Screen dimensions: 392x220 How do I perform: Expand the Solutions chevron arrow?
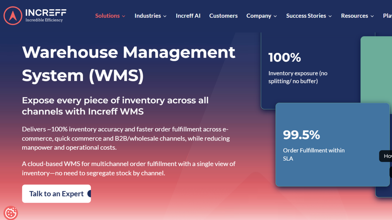coord(124,16)
